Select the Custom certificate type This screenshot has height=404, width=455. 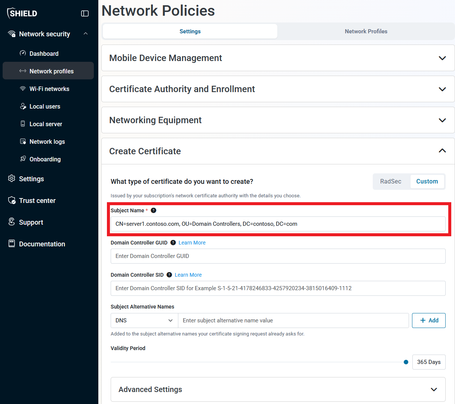(x=427, y=181)
